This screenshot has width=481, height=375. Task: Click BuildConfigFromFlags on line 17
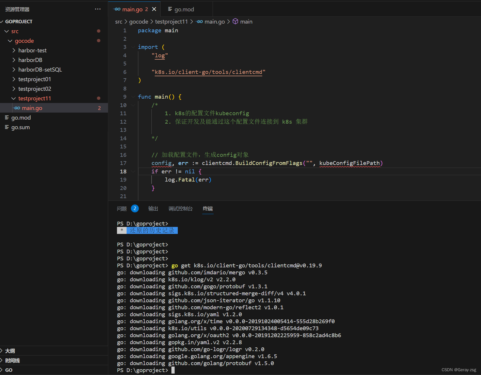pyautogui.click(x=269, y=163)
